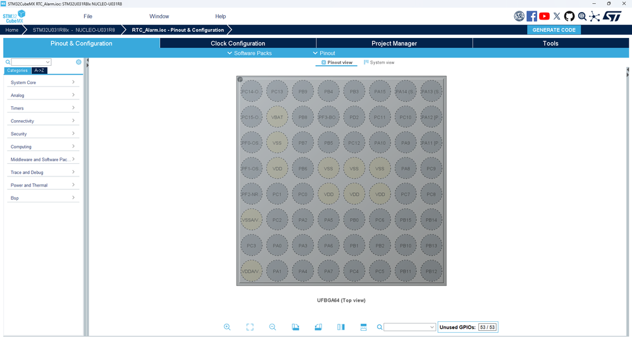Select the PA5 pin on chip
This screenshot has width=632, height=339.
click(x=328, y=220)
